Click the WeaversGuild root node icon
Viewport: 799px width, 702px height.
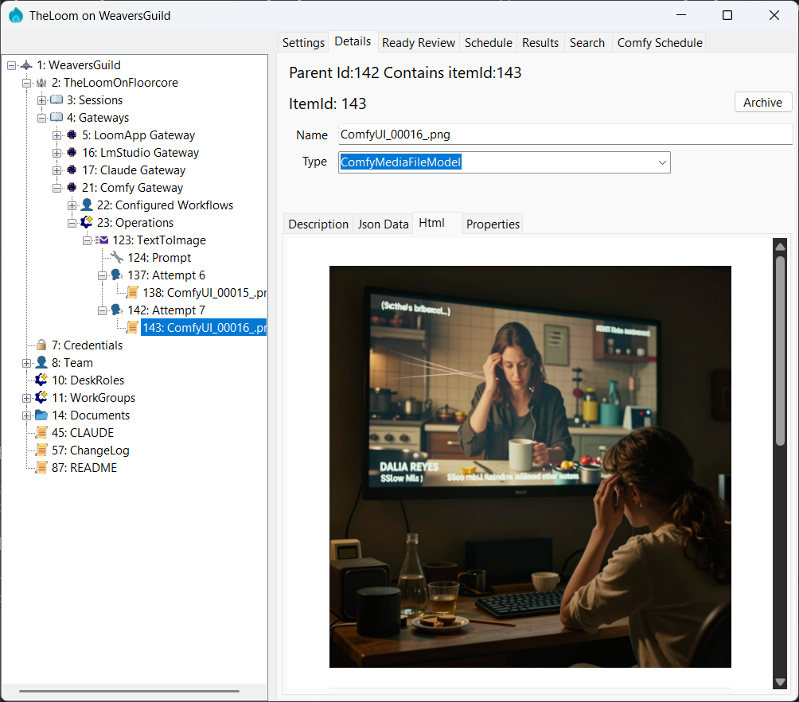(26, 65)
